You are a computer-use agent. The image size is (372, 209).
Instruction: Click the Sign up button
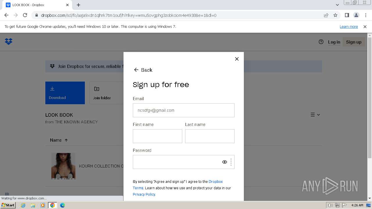tap(354, 42)
